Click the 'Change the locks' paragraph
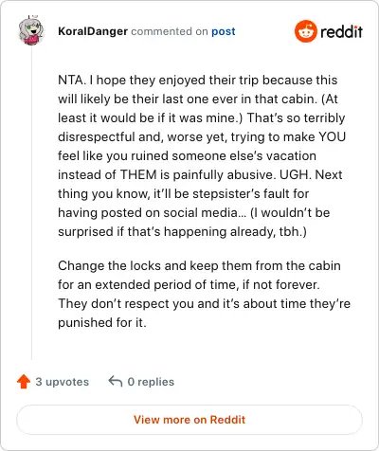379x451 pixels. coord(204,294)
